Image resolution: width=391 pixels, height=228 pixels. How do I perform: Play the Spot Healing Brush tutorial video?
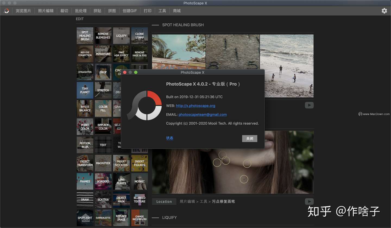(309, 105)
